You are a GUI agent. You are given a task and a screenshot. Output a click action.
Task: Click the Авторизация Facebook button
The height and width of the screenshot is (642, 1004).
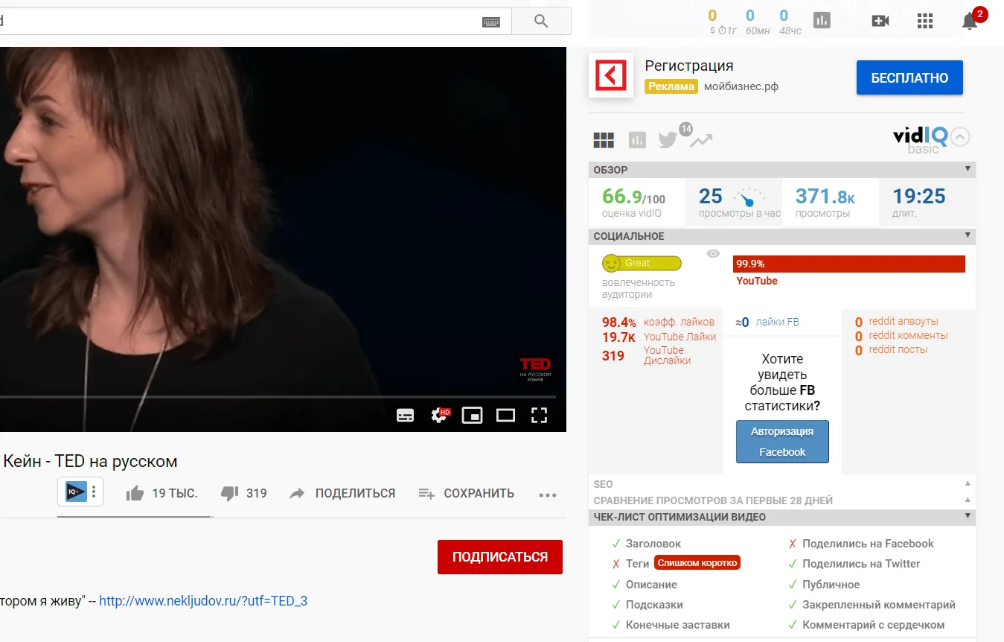click(782, 442)
